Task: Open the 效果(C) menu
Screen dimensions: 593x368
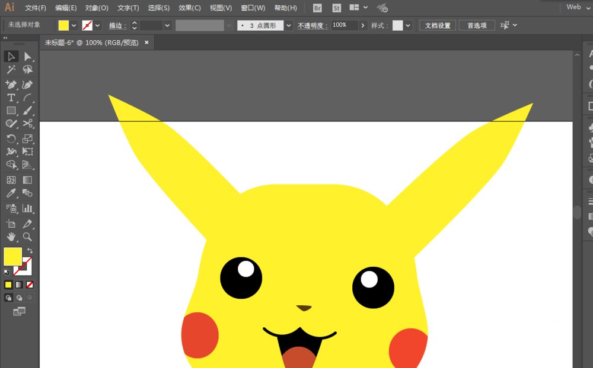Action: pos(190,8)
